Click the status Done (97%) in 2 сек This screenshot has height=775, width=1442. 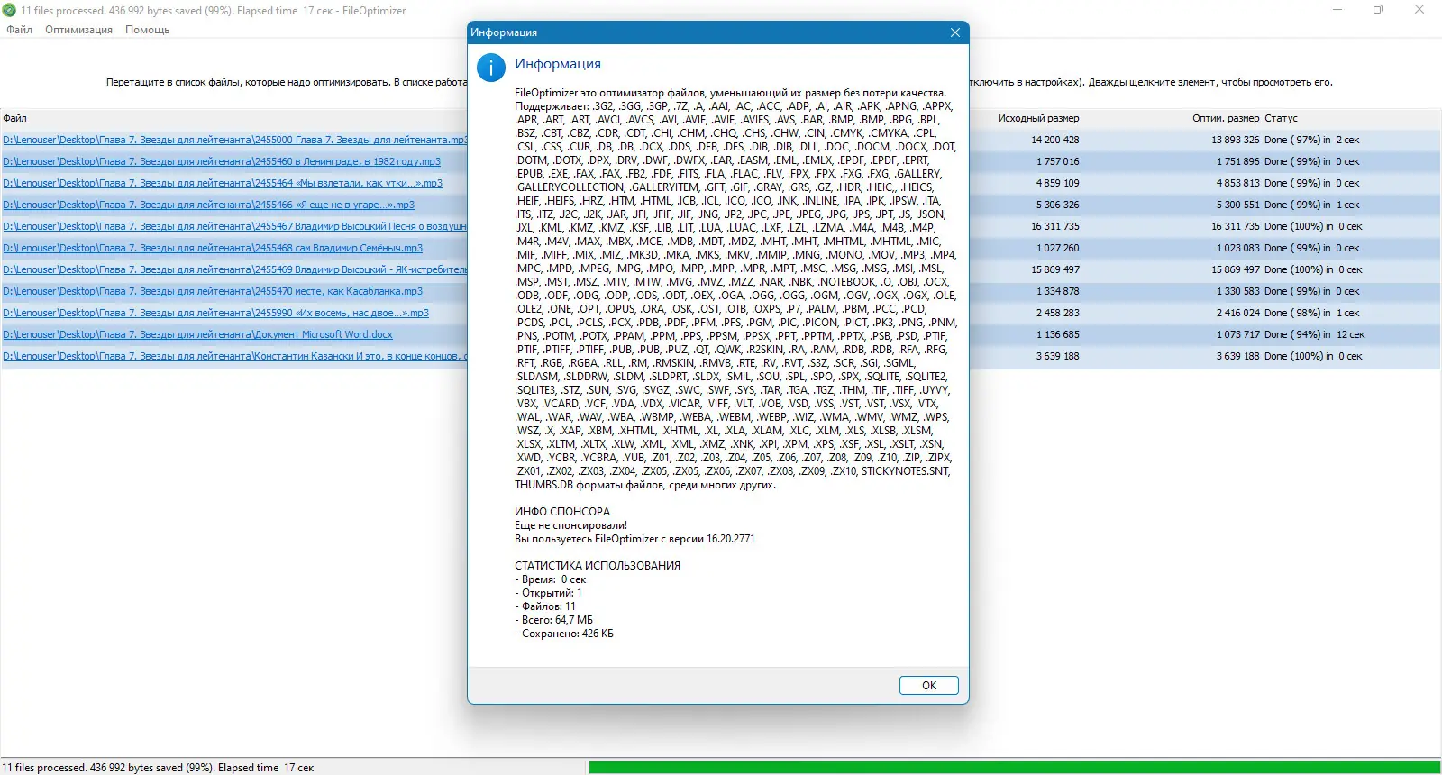pyautogui.click(x=1311, y=140)
